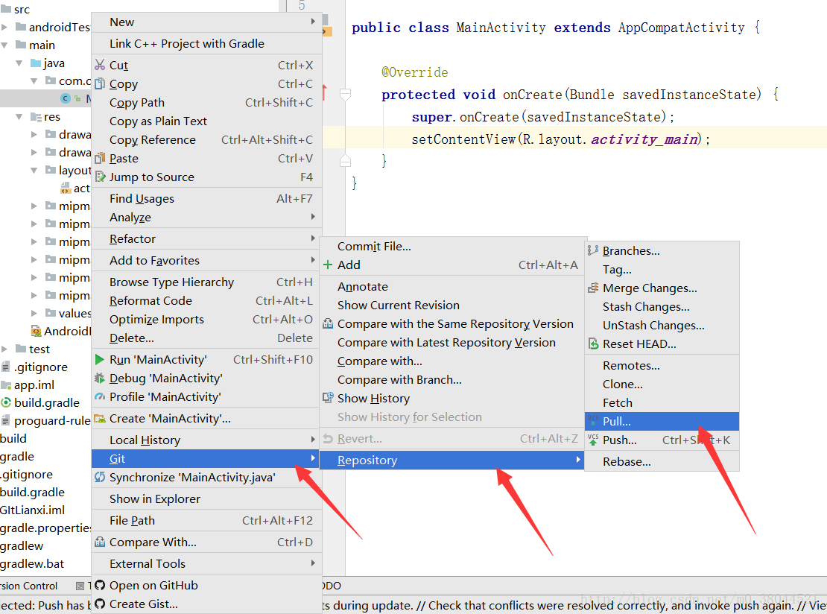The image size is (827, 614).
Task: Open the Version Control tool window tab
Action: pyautogui.click(x=29, y=586)
